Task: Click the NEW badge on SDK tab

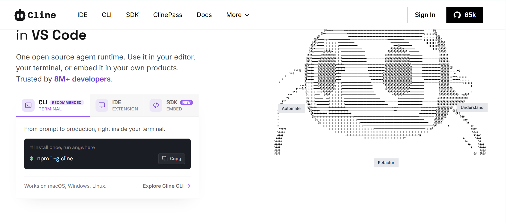Action: pos(186,103)
